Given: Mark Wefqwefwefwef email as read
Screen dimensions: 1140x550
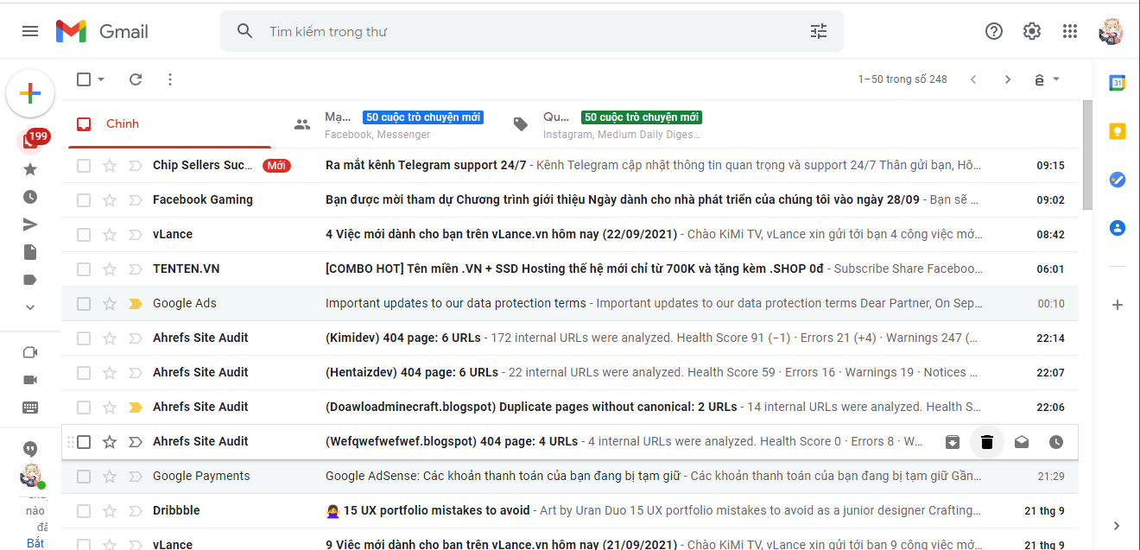Looking at the screenshot, I should pyautogui.click(x=1022, y=442).
